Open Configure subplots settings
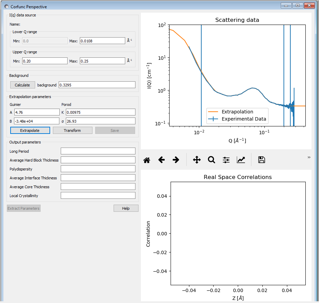The image size is (319, 303). point(226,160)
